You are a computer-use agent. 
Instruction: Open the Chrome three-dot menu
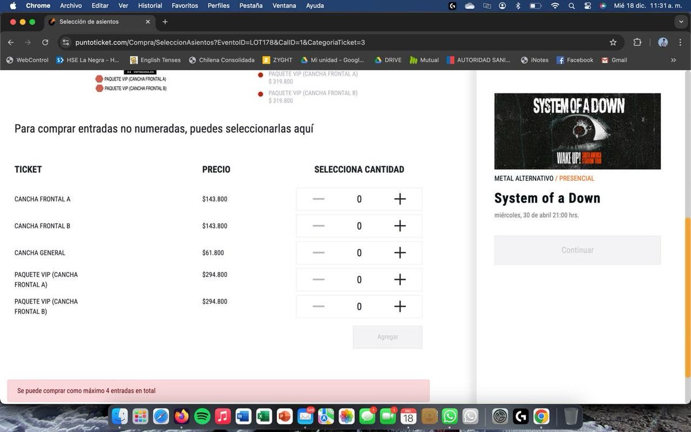681,42
